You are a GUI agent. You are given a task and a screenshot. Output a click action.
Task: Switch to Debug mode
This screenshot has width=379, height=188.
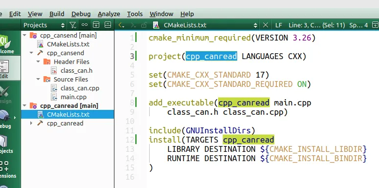point(6,120)
